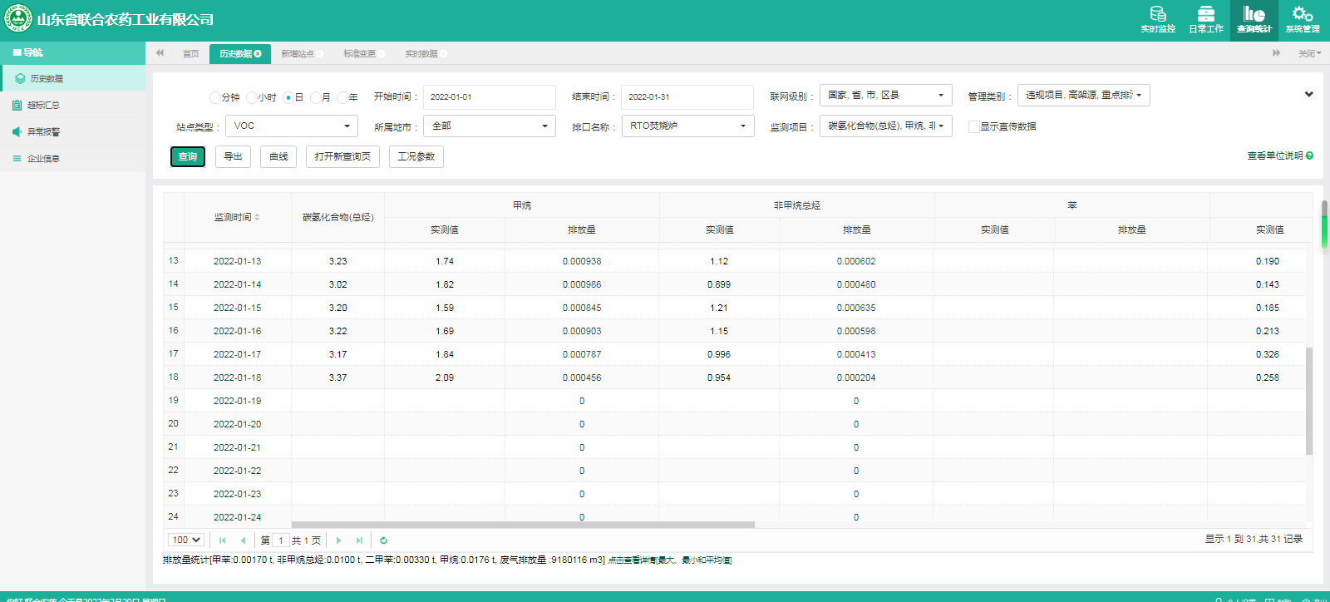Select the 小时 radio button
Screen dimensions: 1330x602
coord(252,97)
